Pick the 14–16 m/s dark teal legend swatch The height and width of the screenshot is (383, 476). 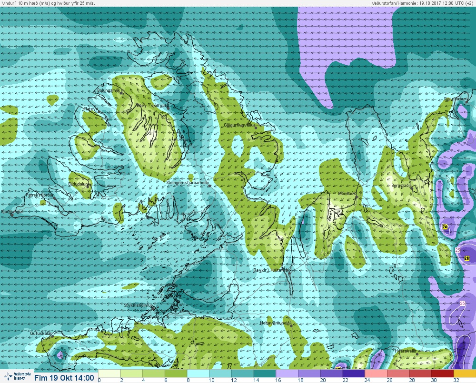tap(264, 373)
